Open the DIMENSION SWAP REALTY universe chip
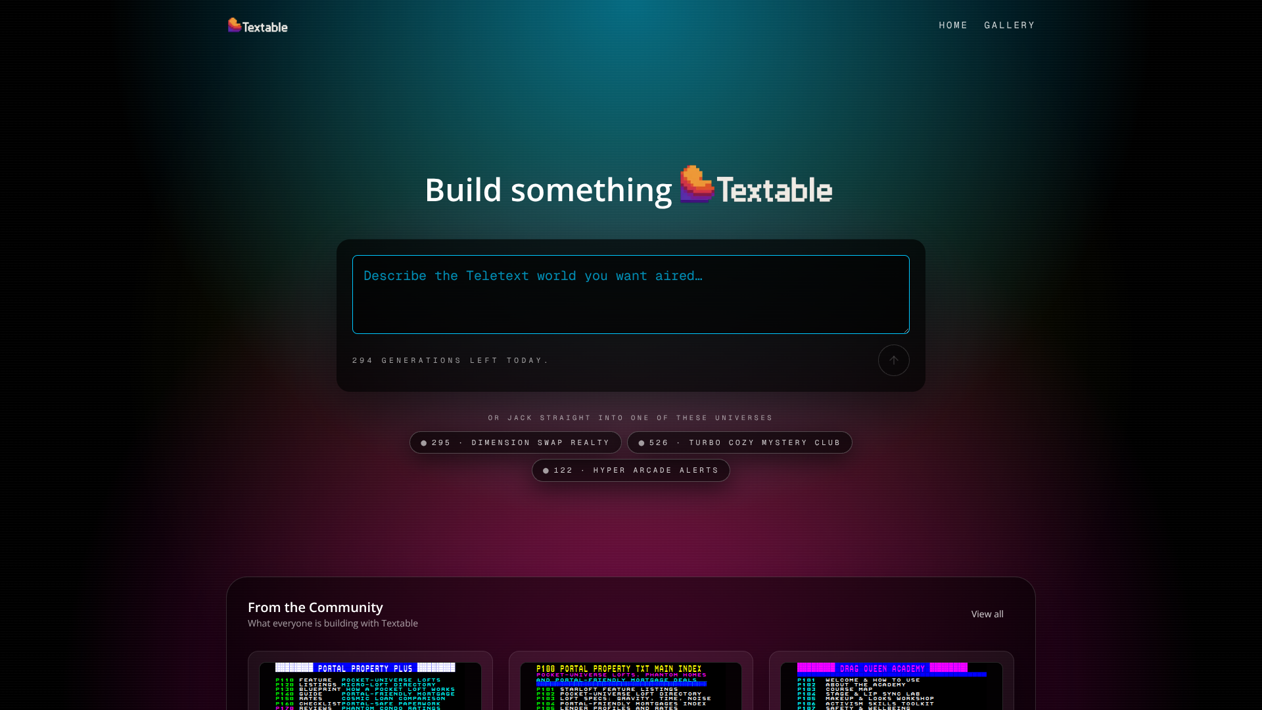 coord(515,442)
